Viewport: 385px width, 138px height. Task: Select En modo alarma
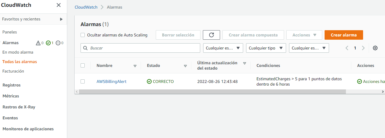[18, 52]
